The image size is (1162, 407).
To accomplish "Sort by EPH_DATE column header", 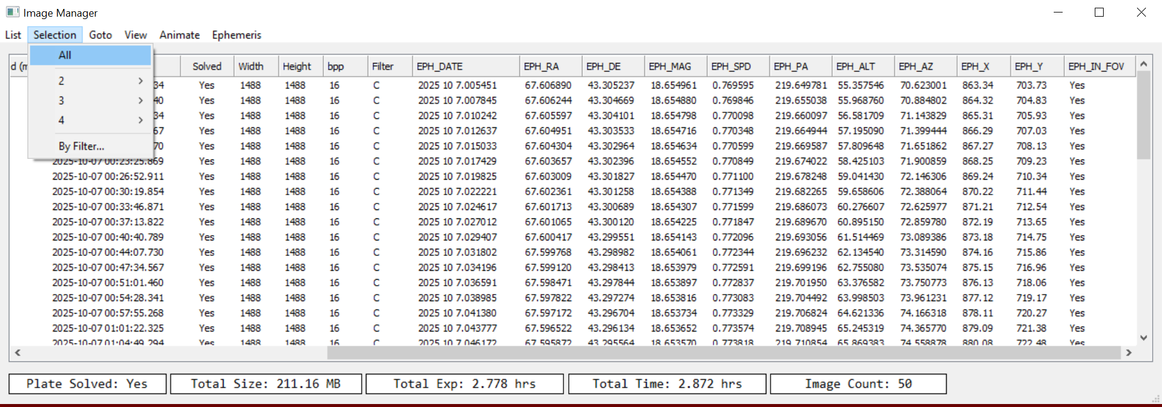I will pyautogui.click(x=440, y=67).
